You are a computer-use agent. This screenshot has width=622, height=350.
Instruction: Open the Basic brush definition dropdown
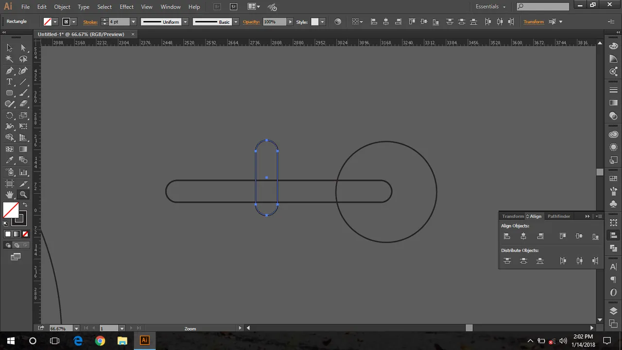(x=236, y=22)
